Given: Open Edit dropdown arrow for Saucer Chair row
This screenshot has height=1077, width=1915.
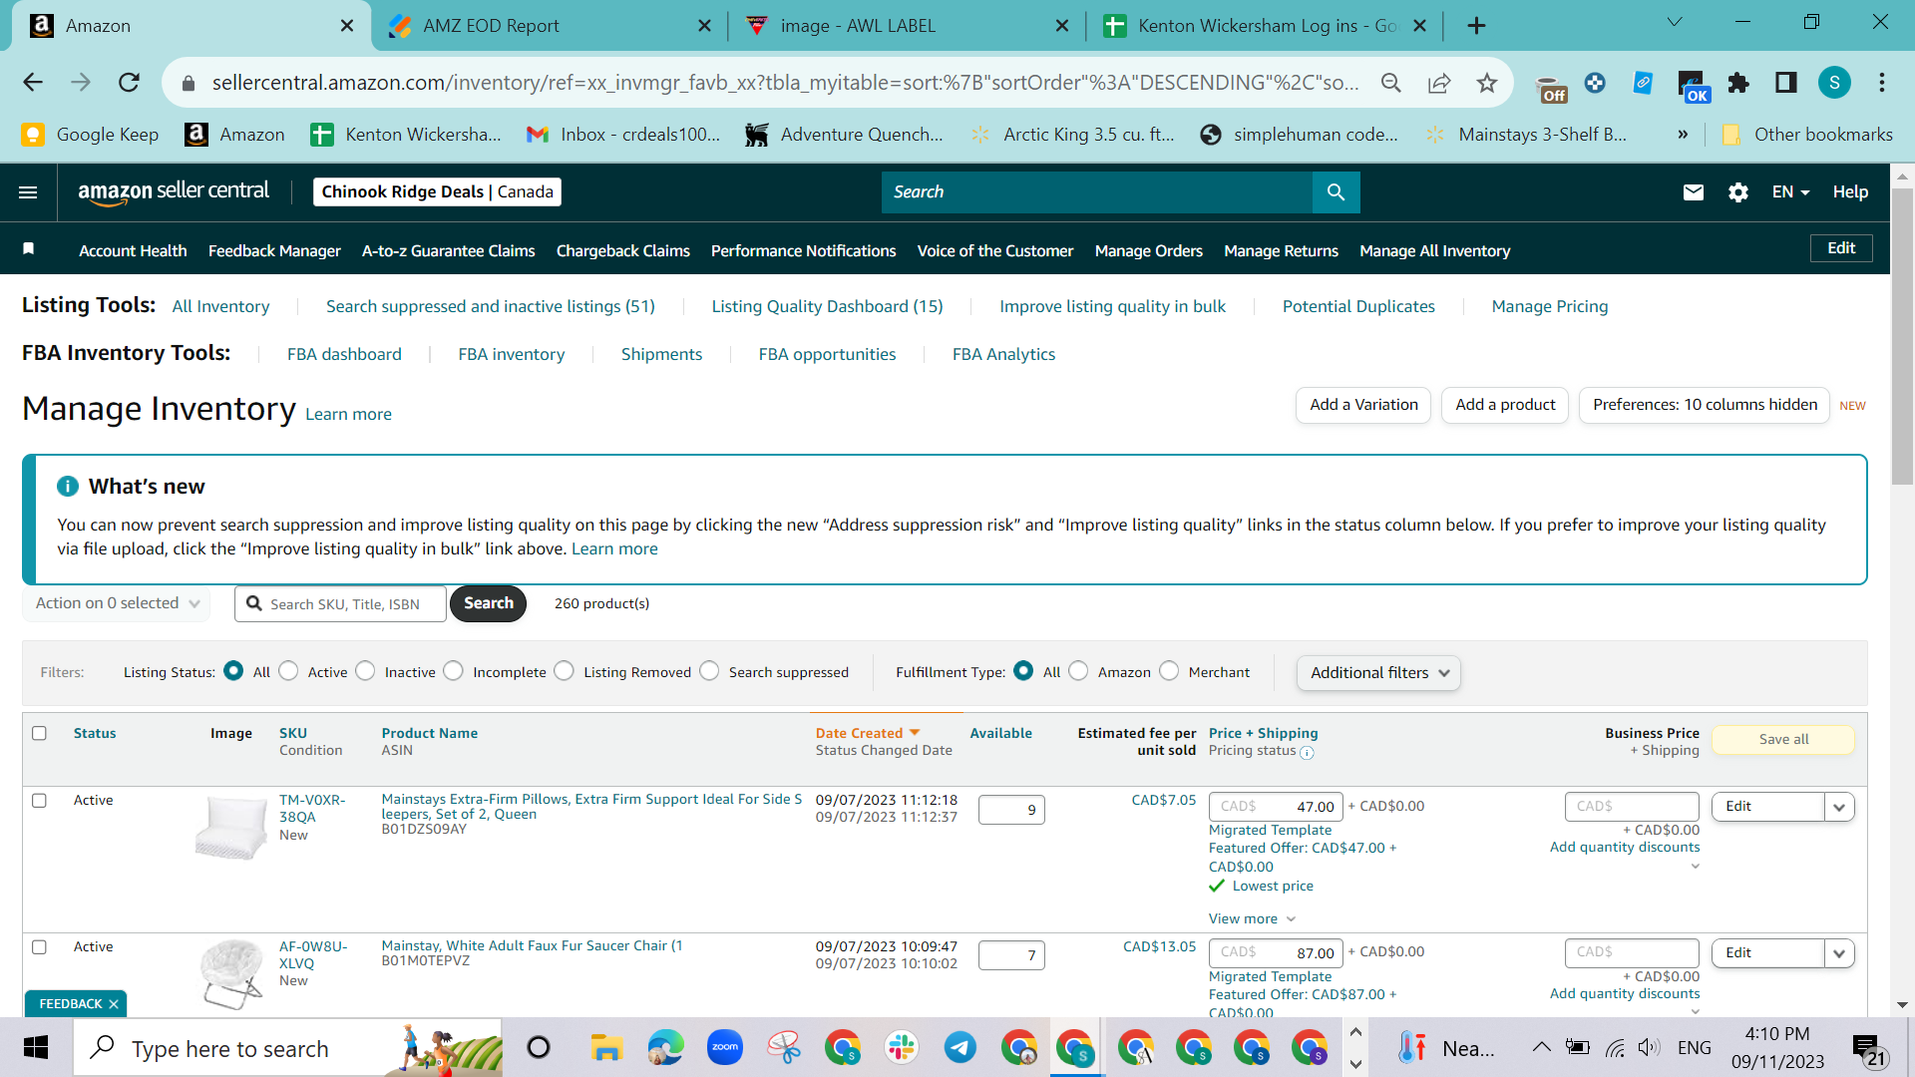Looking at the screenshot, I should point(1839,953).
